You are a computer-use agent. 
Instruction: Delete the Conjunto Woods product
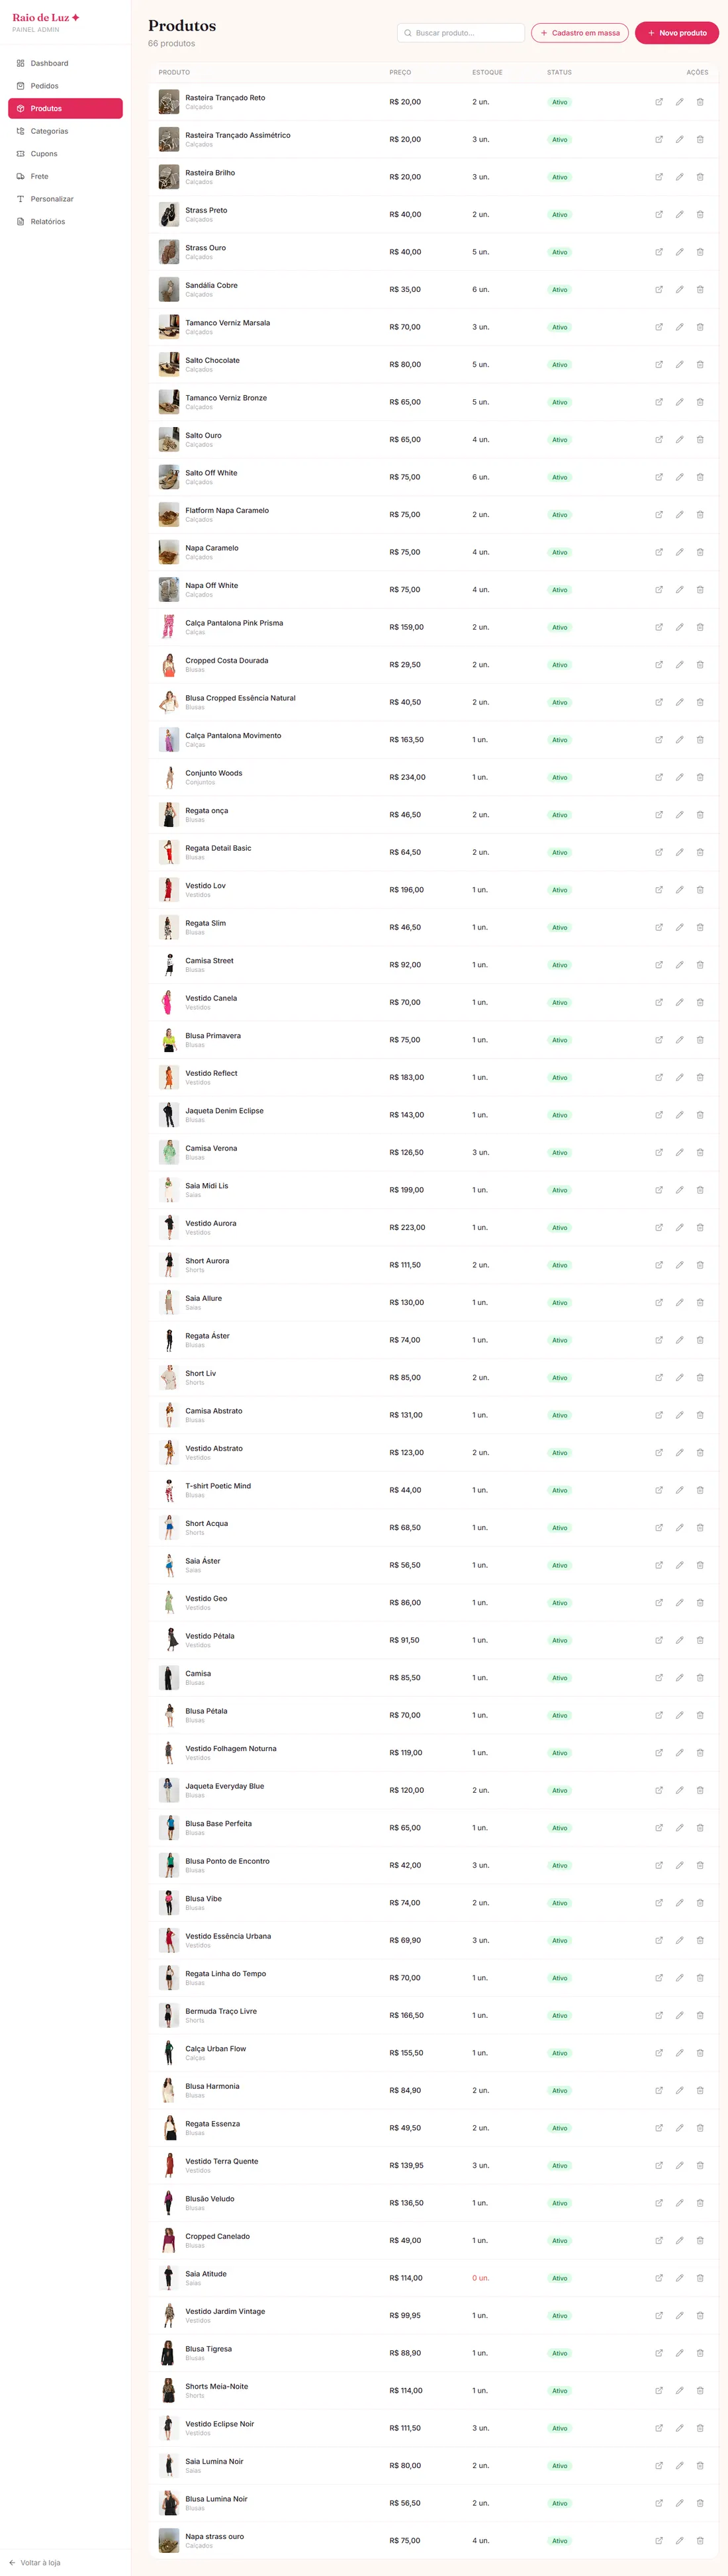700,777
